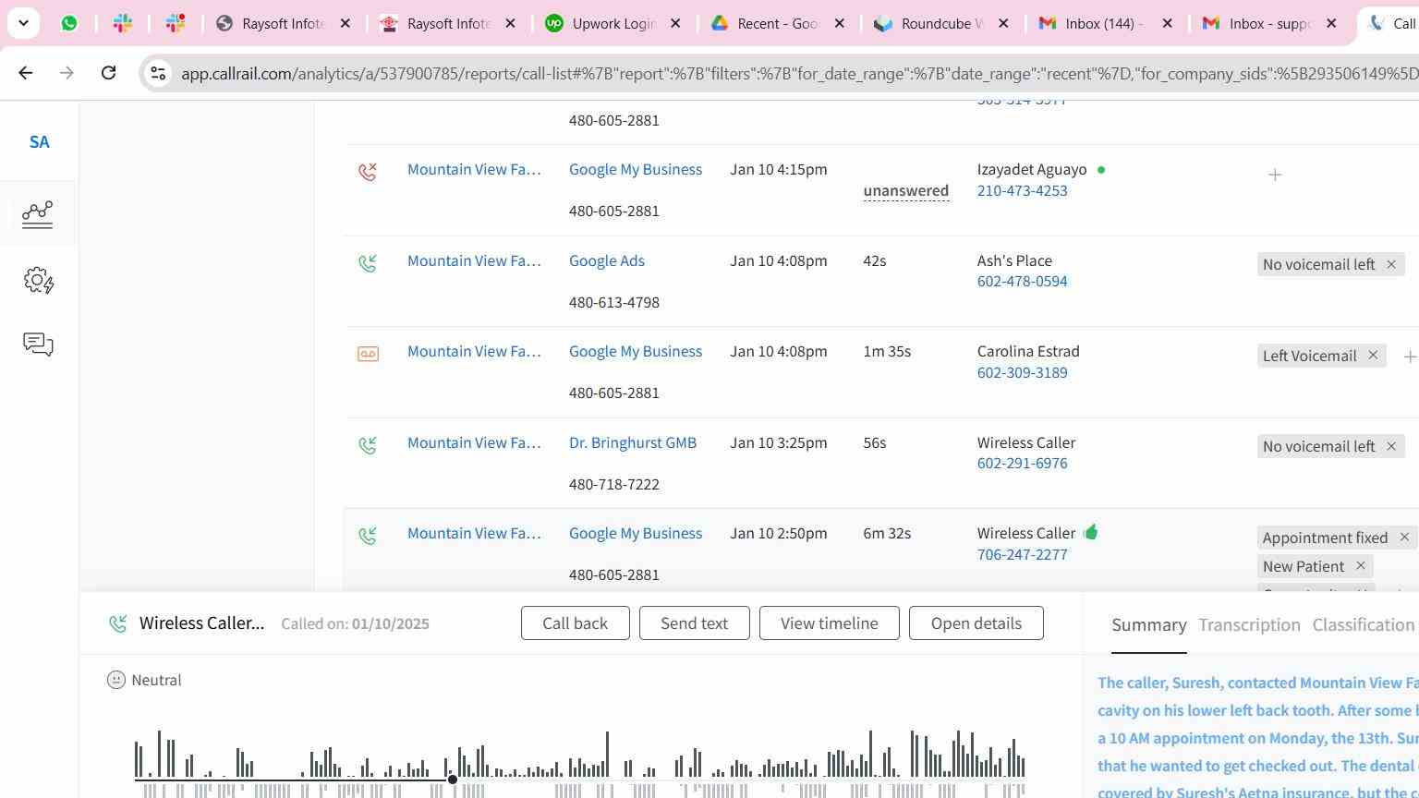Open the Lead Center chat icon
This screenshot has width=1419, height=798.
click(x=38, y=345)
